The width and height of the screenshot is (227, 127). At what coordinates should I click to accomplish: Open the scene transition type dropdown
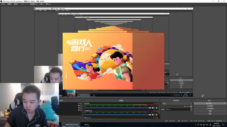point(177,104)
